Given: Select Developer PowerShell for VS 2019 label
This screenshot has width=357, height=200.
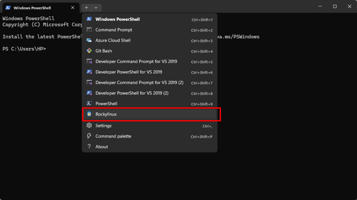Looking at the screenshot, I should point(129,72).
